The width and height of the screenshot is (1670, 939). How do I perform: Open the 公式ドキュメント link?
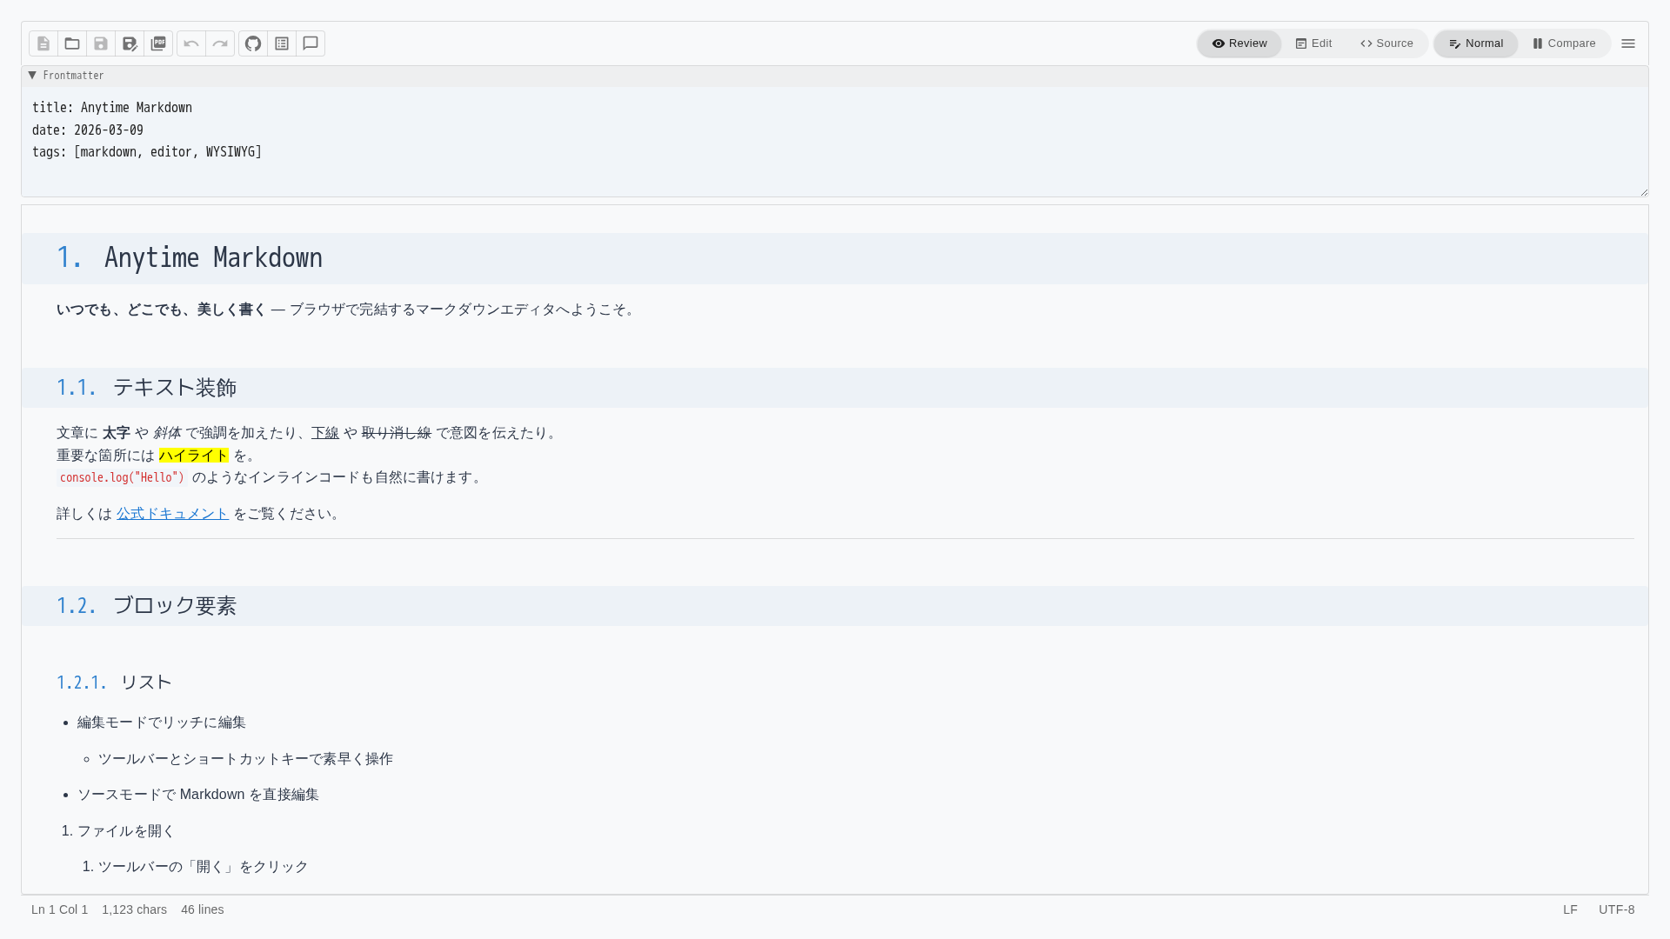pos(172,514)
